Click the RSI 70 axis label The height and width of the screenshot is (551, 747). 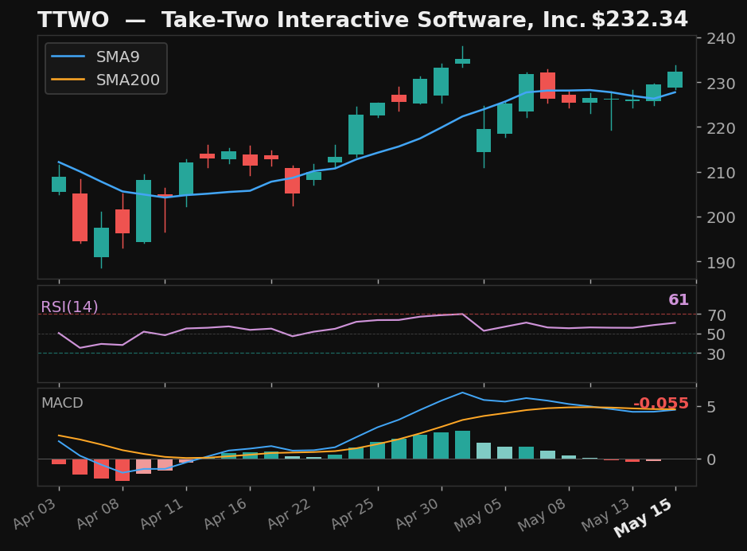coord(716,315)
